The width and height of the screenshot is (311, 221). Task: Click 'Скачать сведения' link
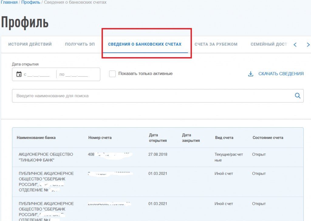(x=281, y=74)
